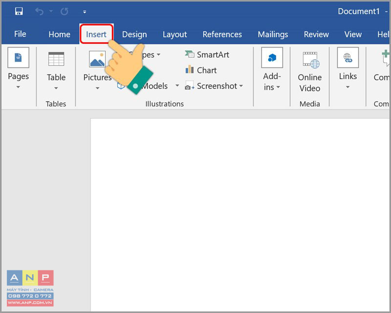Expand the Add-ins dropdown arrow

point(278,87)
